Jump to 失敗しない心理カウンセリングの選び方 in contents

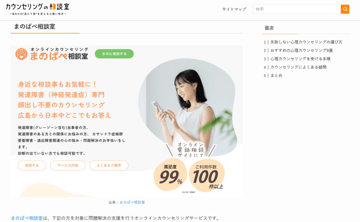306,42
